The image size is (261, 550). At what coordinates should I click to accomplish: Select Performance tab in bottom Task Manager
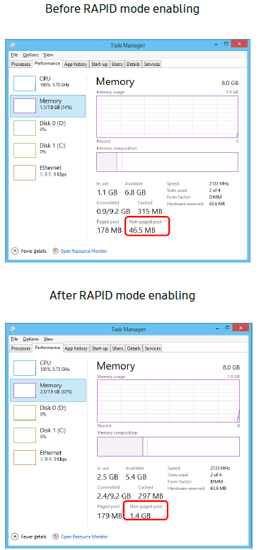click(47, 348)
